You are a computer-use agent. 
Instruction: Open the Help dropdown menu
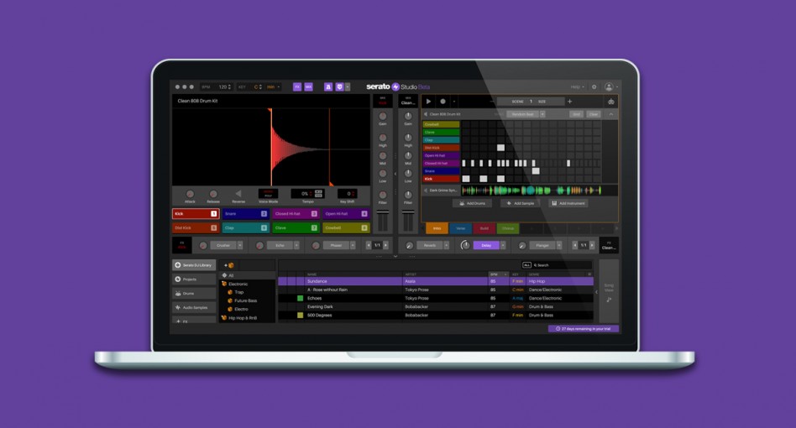tap(578, 87)
